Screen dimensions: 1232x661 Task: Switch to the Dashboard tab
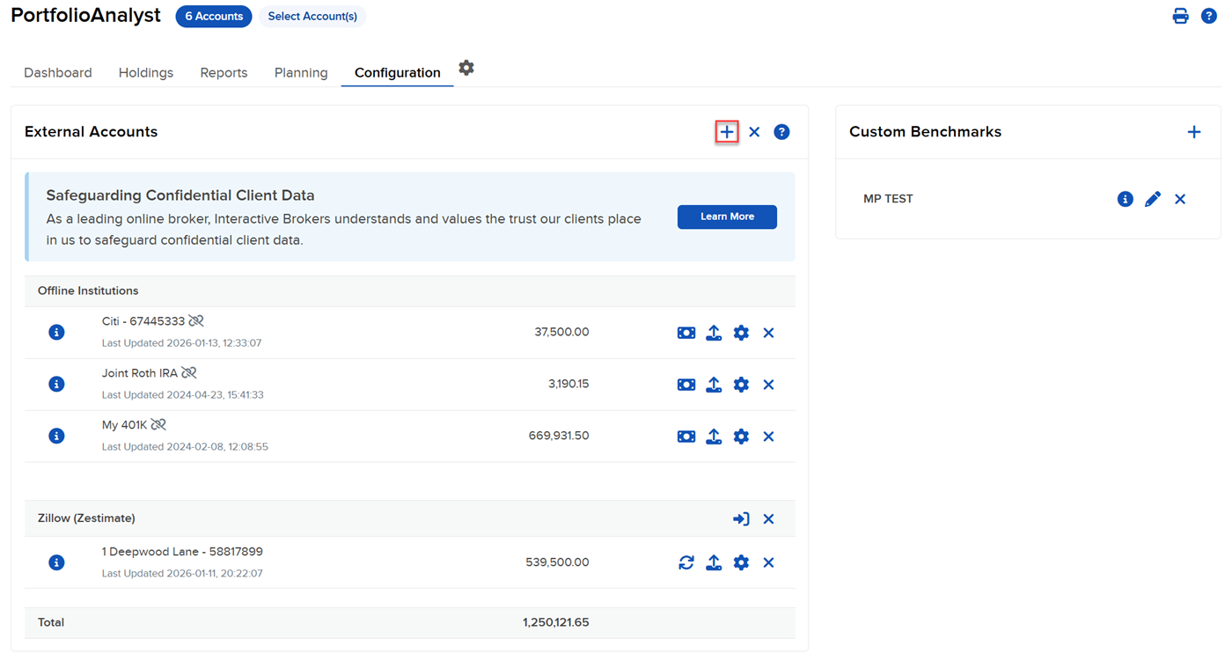click(x=57, y=72)
